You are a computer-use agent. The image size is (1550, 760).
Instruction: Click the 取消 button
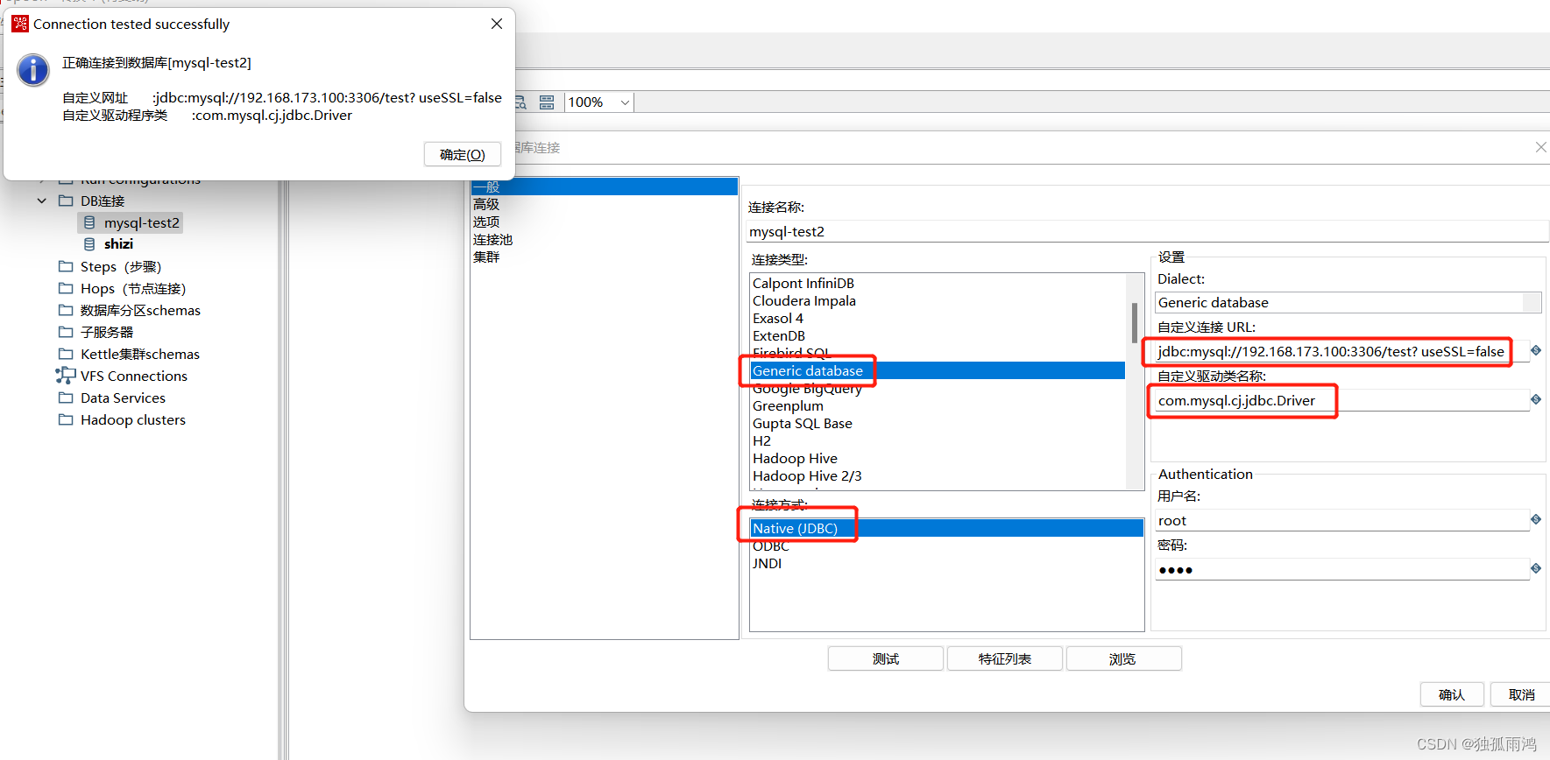tap(1521, 694)
